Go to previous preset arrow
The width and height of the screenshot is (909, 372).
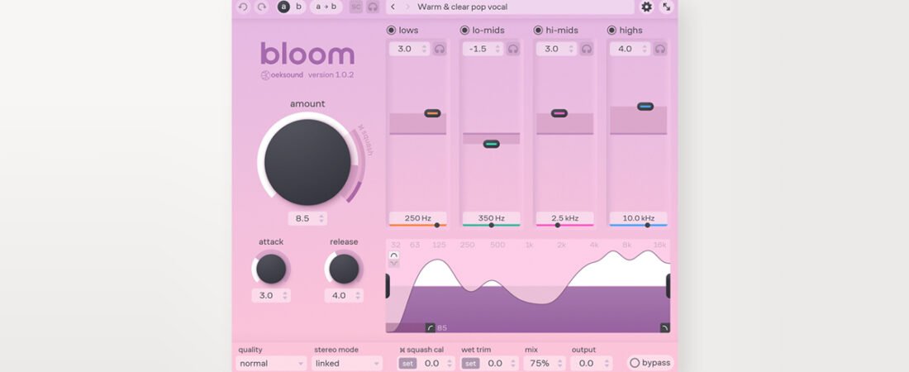click(393, 7)
